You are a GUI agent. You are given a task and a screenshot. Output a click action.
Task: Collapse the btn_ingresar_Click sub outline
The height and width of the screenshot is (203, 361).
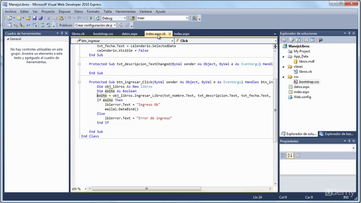[79, 82]
